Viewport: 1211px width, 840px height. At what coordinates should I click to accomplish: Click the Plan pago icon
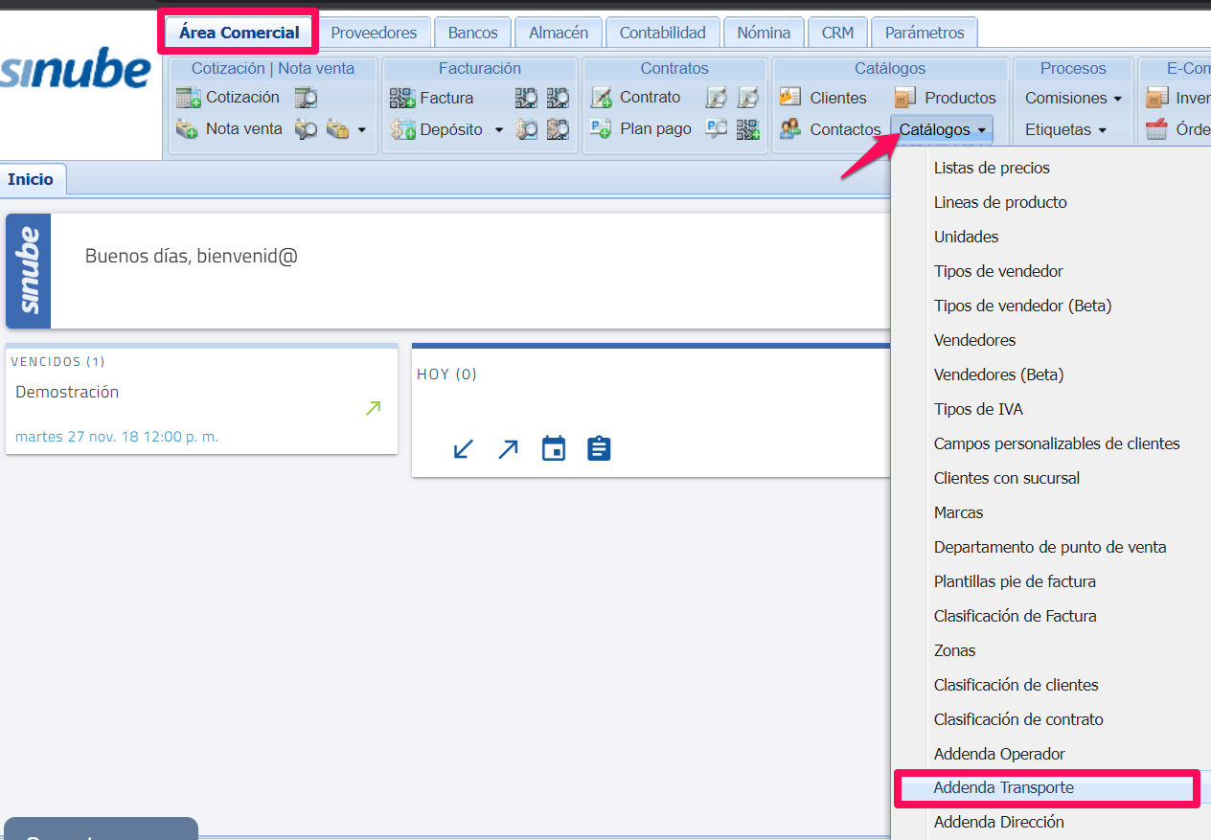[x=602, y=129]
